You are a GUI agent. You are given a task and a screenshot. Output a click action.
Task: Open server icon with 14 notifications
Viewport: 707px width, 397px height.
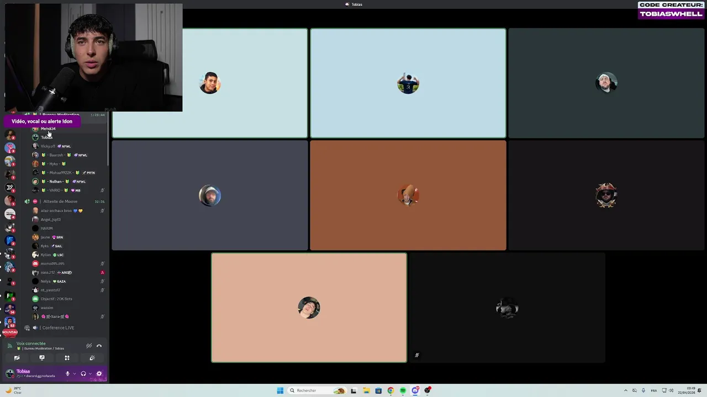pos(9,309)
